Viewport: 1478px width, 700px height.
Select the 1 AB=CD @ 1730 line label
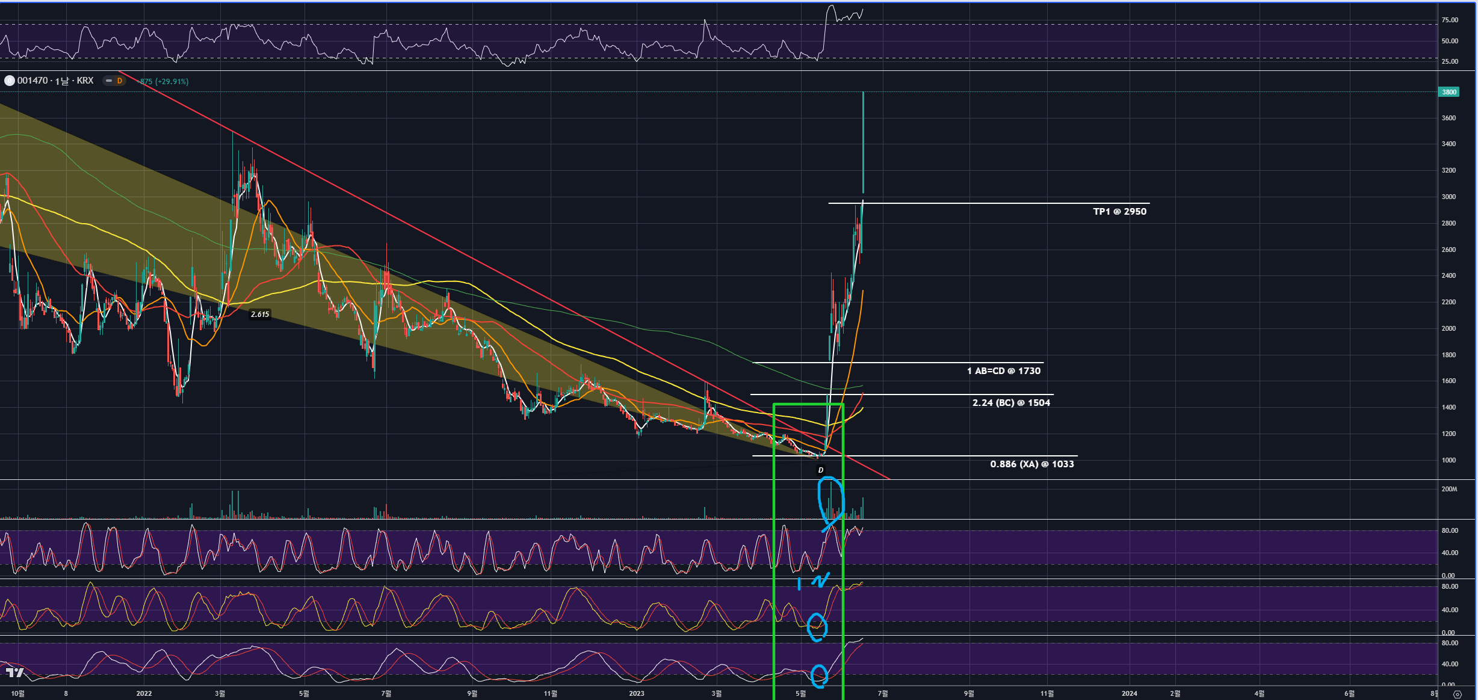point(1004,371)
